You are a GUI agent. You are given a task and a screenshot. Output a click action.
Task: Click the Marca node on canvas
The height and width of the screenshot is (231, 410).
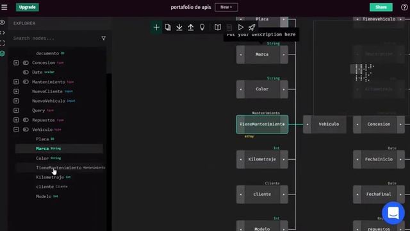tap(262, 55)
